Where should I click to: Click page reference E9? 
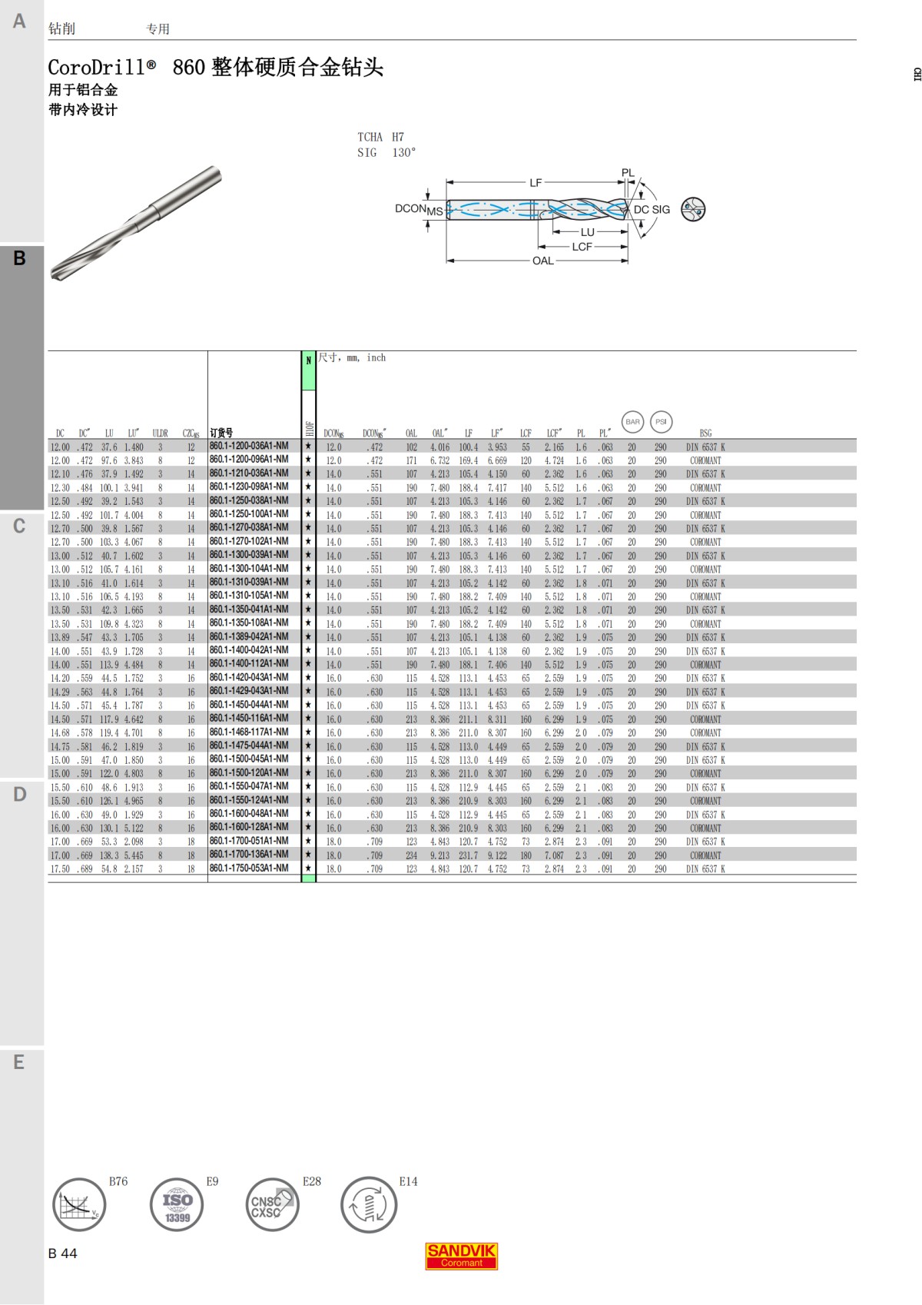tap(212, 1181)
